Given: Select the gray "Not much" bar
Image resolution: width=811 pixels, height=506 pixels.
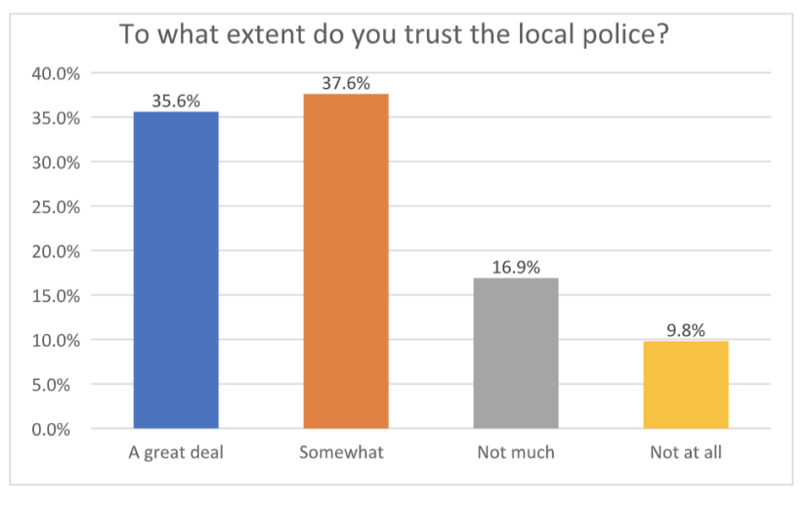Looking at the screenshot, I should click(516, 353).
